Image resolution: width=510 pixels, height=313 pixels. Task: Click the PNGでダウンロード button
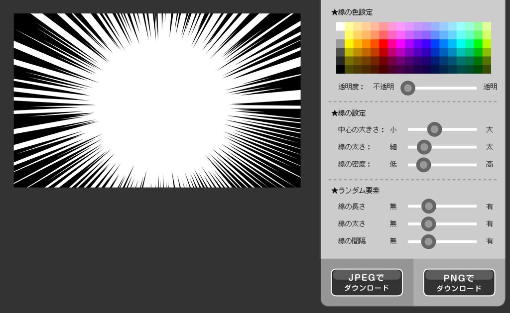[x=459, y=283]
